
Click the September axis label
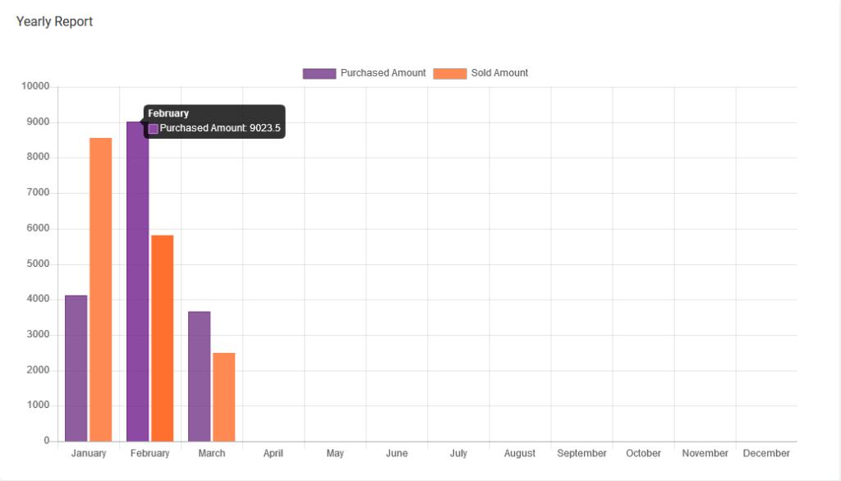point(581,452)
